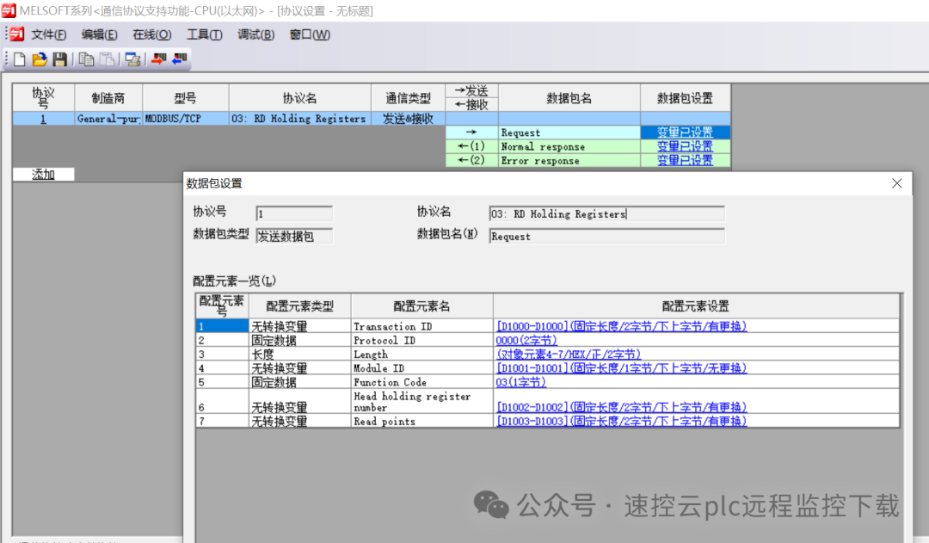Select protocol number 1 cell in main table
Viewport: 929px width, 543px height.
tap(43, 119)
